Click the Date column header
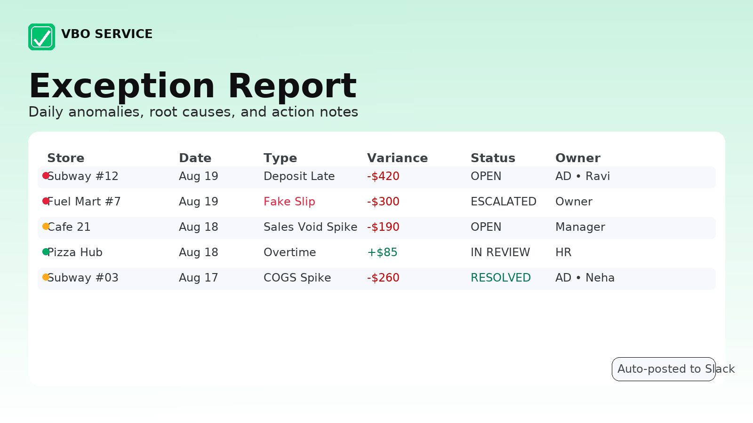The image size is (753, 423). (x=195, y=158)
